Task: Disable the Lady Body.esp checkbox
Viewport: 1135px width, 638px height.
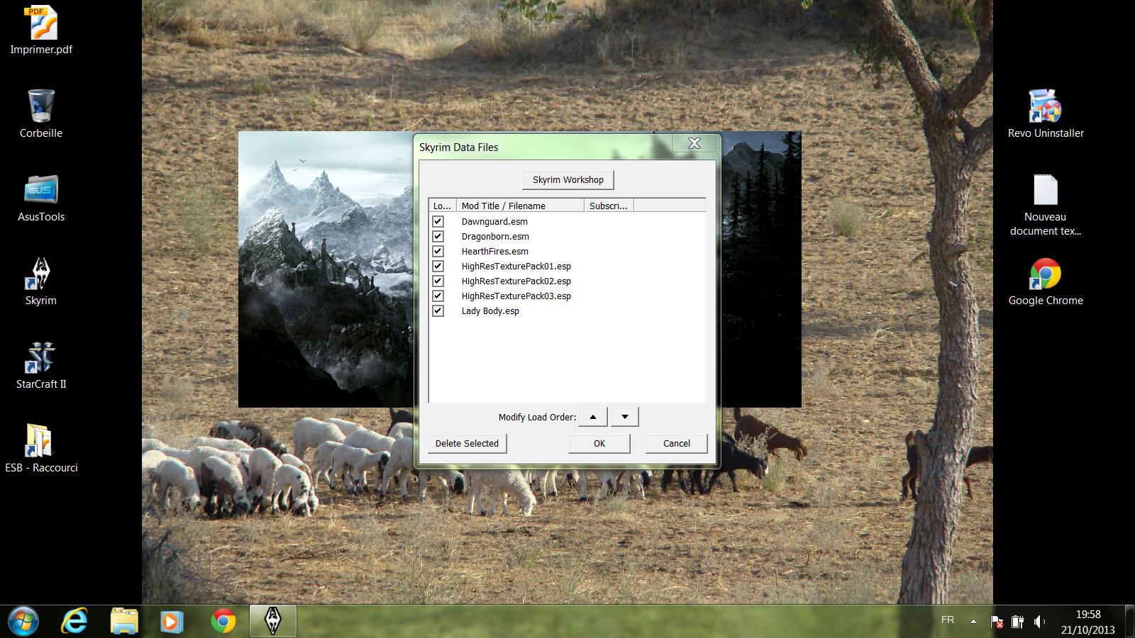Action: pyautogui.click(x=438, y=310)
